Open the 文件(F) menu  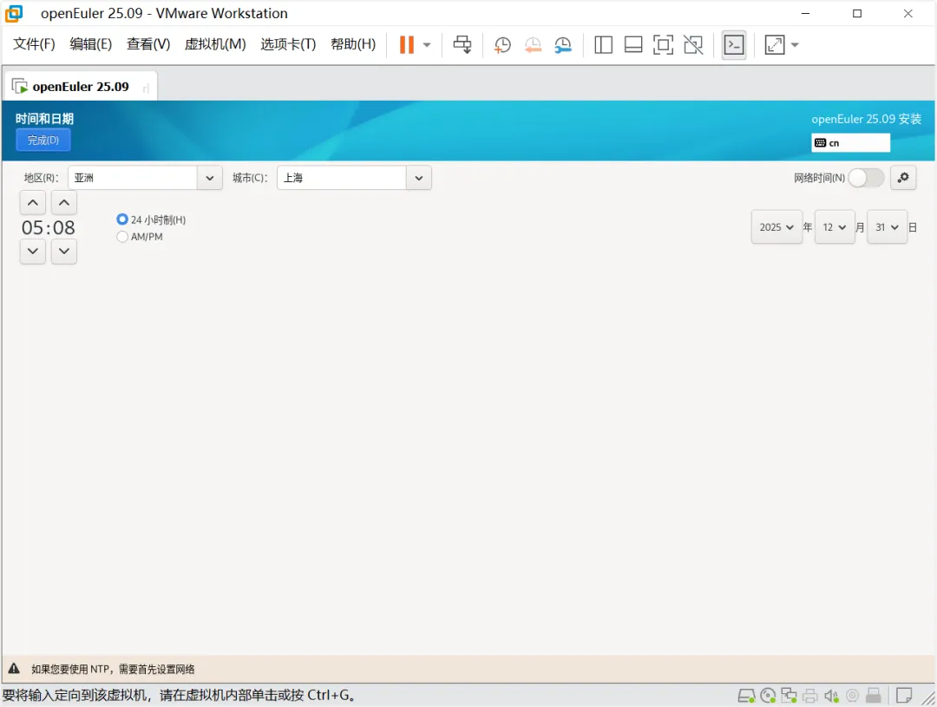[x=34, y=44]
